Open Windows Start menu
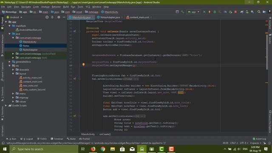Image resolution: width=272 pixels, height=153 pixels. [x=5, y=149]
